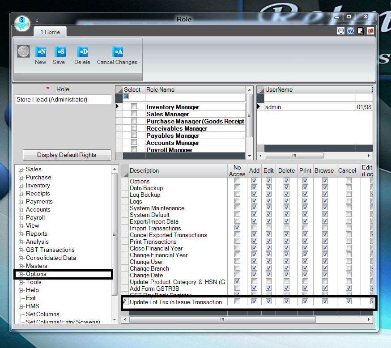Click down arrow of module tree scrollbar
Screen dimensions: 391x348
115,319
